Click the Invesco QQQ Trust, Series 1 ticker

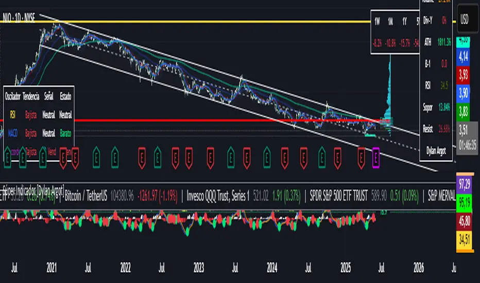218,196
